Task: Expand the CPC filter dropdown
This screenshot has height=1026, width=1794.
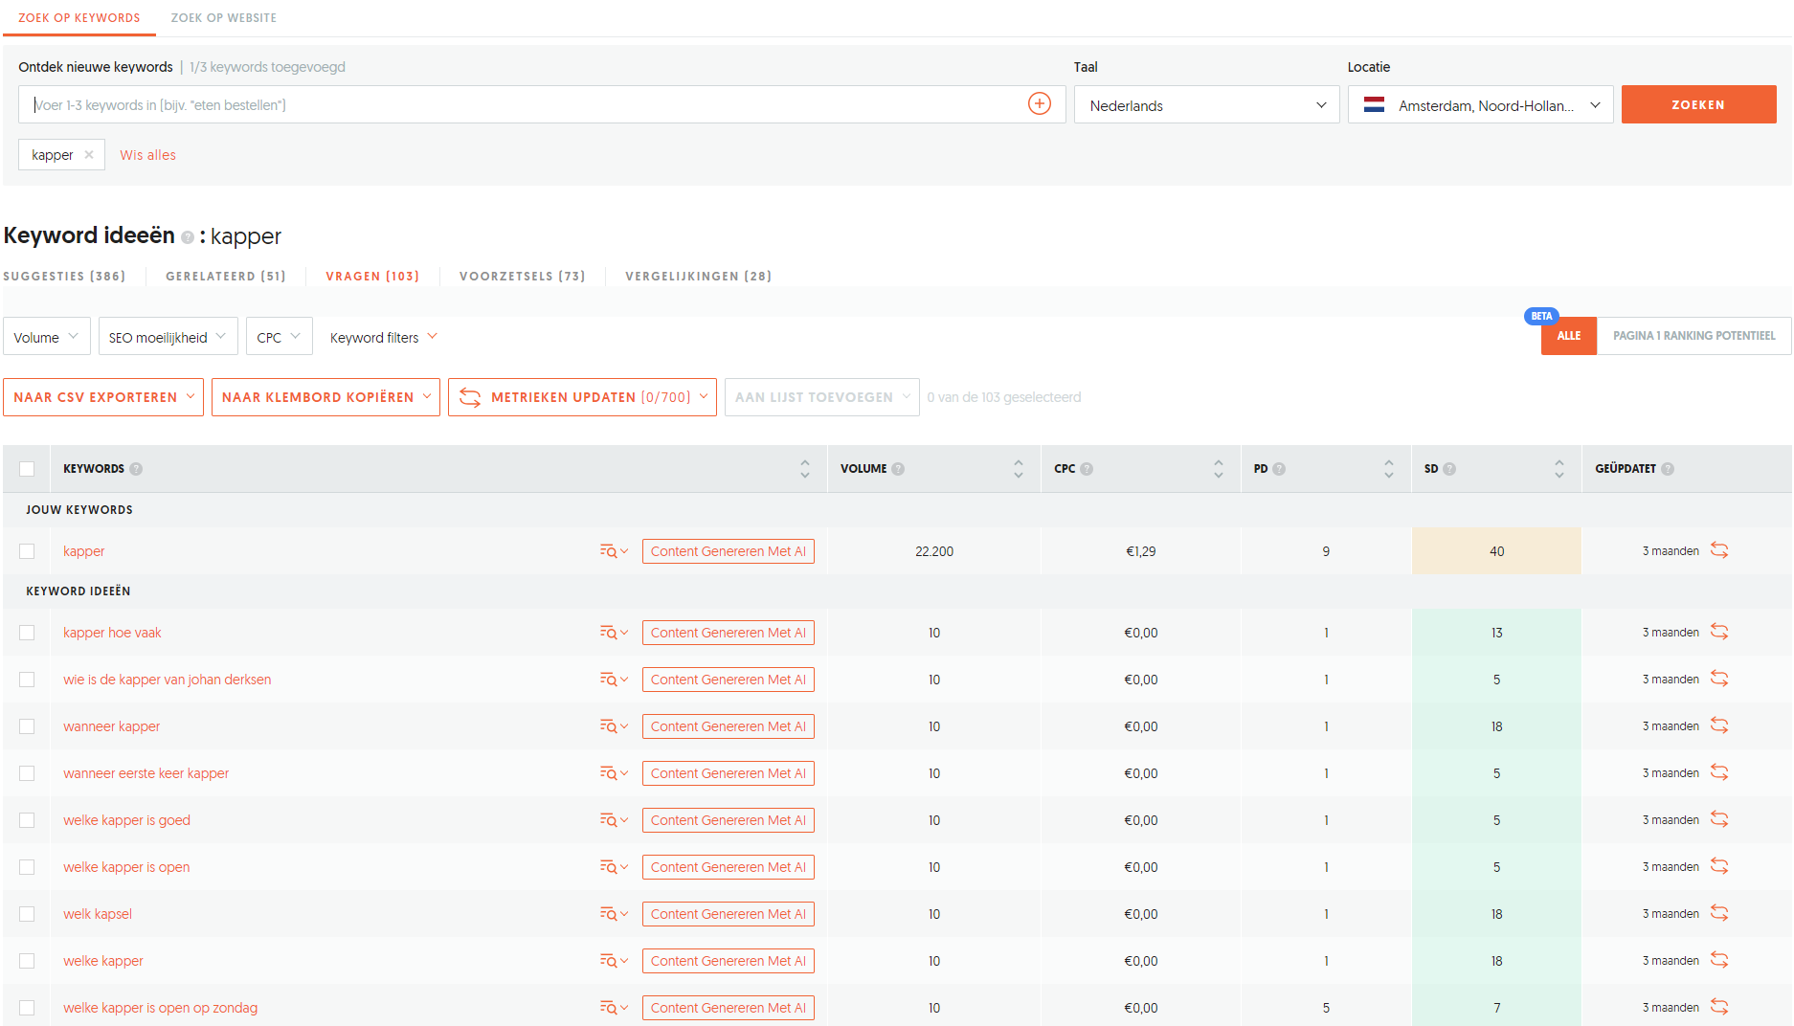Action: coord(279,337)
